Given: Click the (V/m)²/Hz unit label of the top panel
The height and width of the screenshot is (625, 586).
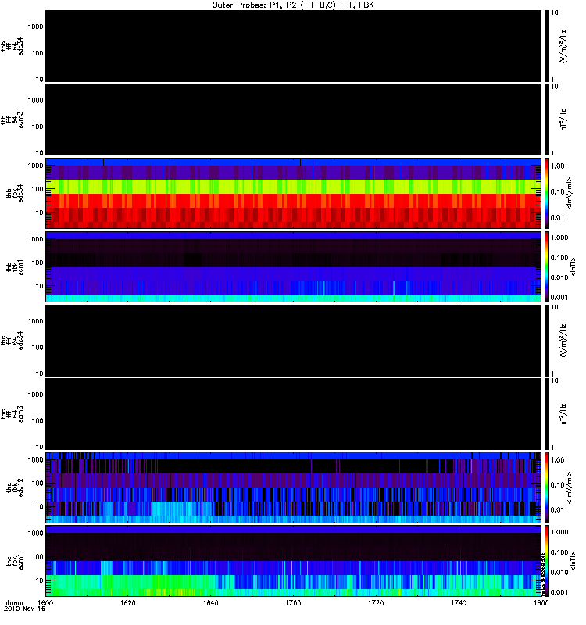Looking at the screenshot, I should click(x=563, y=46).
